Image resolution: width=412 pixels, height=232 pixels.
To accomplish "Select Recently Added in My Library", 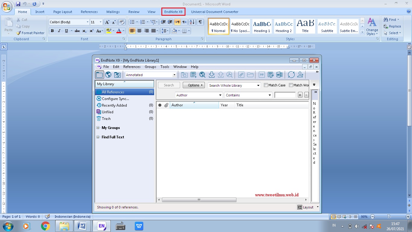I will pos(125,105).
